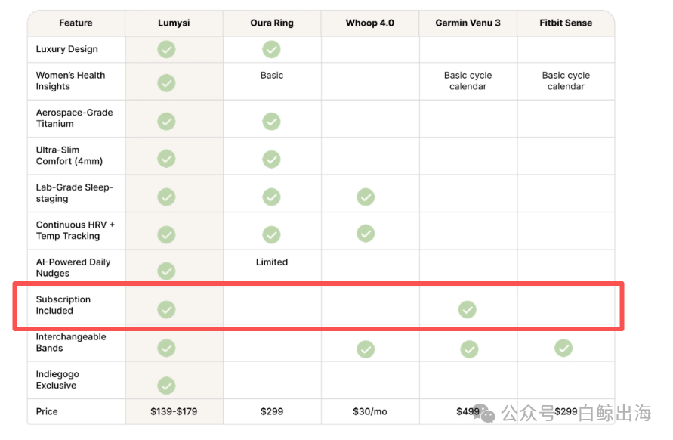Click the "Feature" column header
The image size is (673, 440).
76,23
